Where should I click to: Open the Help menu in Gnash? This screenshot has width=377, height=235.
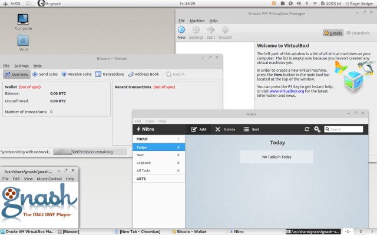point(70,179)
